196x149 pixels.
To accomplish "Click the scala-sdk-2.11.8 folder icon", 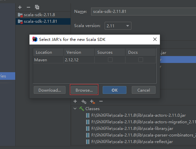I will 20,15.
